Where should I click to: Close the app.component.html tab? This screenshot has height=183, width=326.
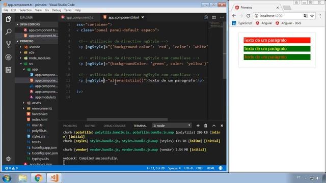(x=143, y=17)
